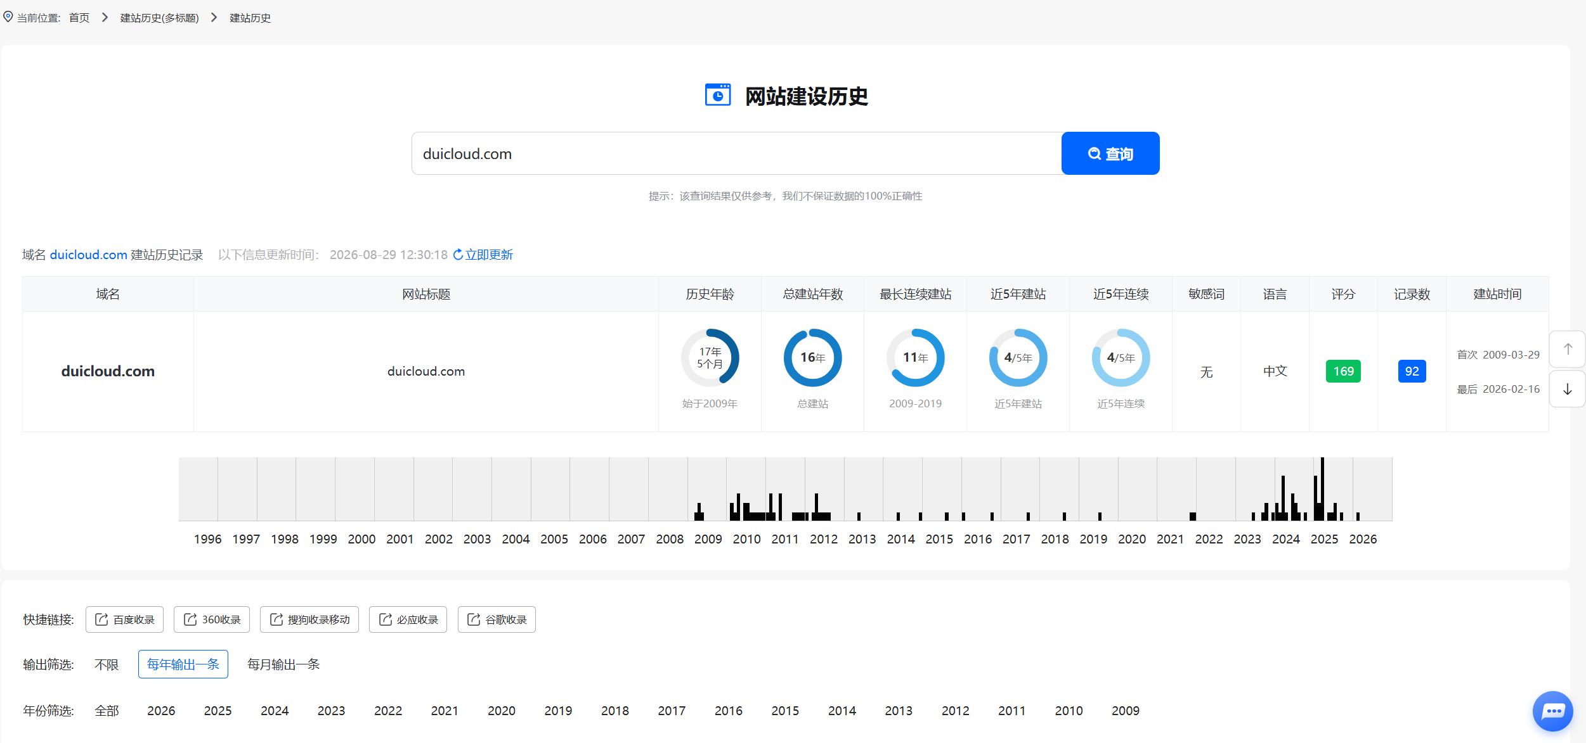The image size is (1586, 743).
Task: Filter records by year 2012
Action: tap(956, 711)
